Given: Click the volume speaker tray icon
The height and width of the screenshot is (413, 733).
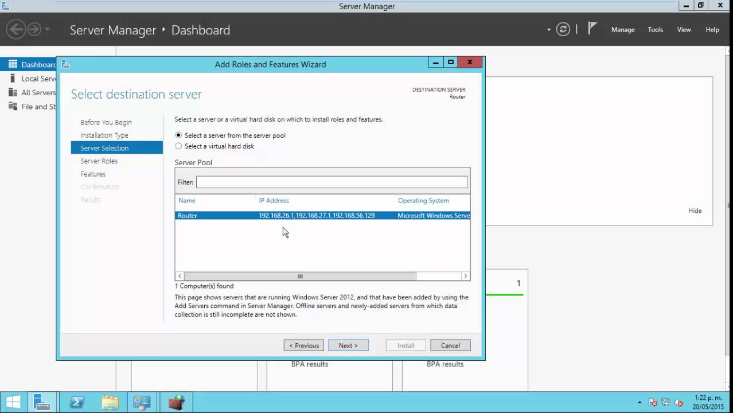Looking at the screenshot, I should [x=679, y=403].
